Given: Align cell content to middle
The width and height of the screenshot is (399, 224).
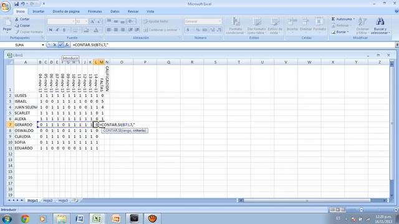Looking at the screenshot, I should (116, 21).
